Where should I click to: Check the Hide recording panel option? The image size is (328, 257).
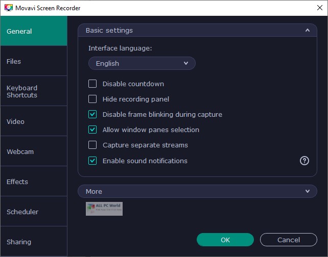pyautogui.click(x=92, y=99)
